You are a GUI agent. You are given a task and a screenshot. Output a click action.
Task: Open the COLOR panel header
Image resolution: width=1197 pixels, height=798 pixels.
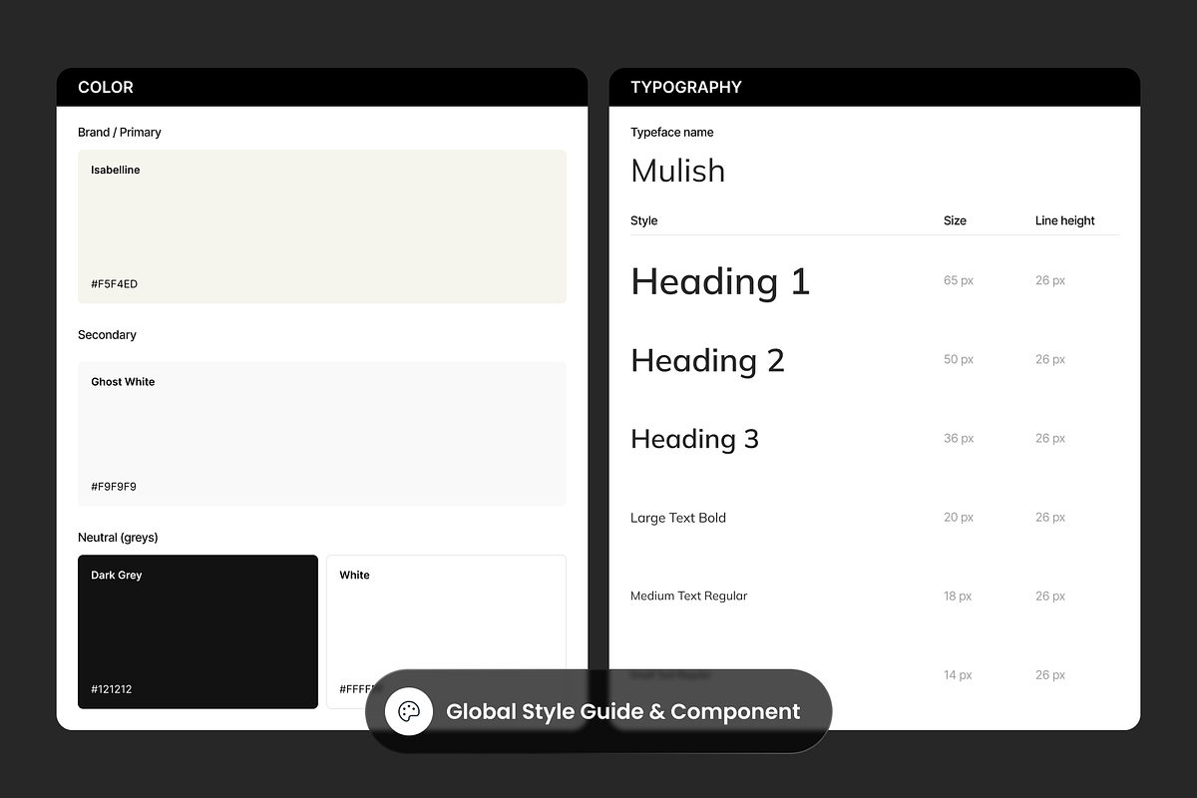[x=322, y=87]
